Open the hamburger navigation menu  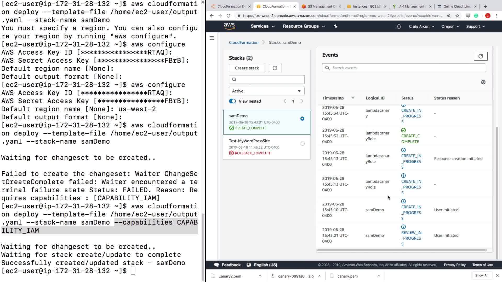(212, 38)
